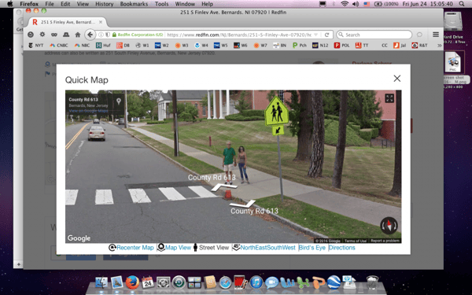
Task: Open the Huf bookmark
Action: point(103,46)
